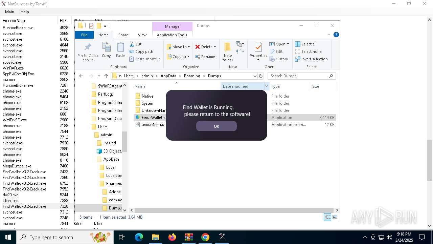Click the Rename command
This screenshot has height=244, width=433.
click(205, 57)
